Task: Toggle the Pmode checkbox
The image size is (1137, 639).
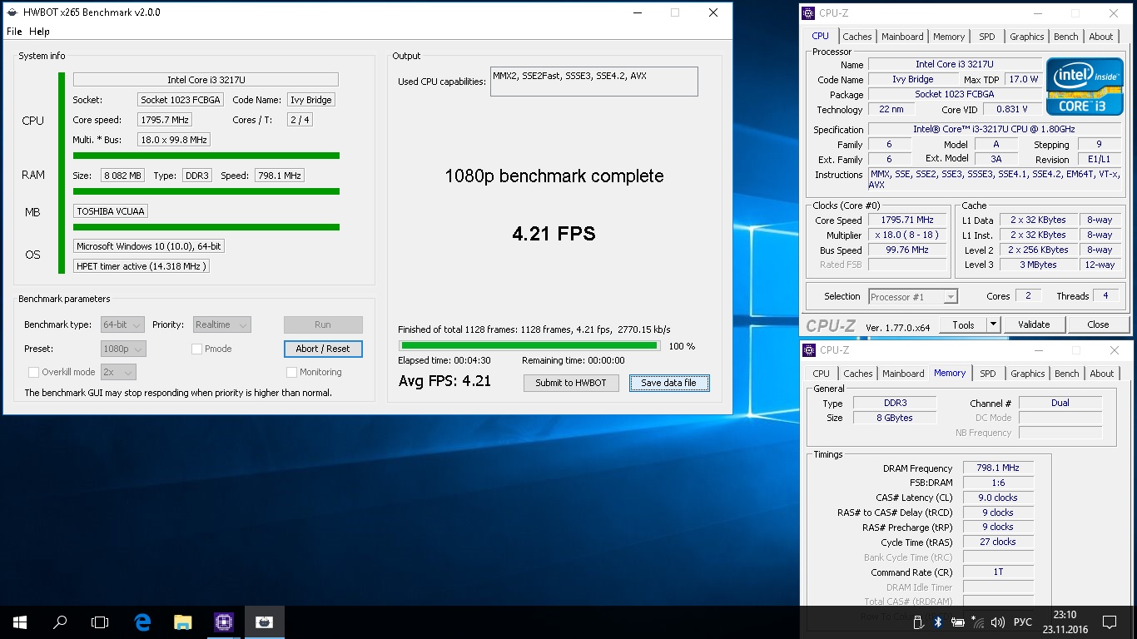Action: (196, 349)
